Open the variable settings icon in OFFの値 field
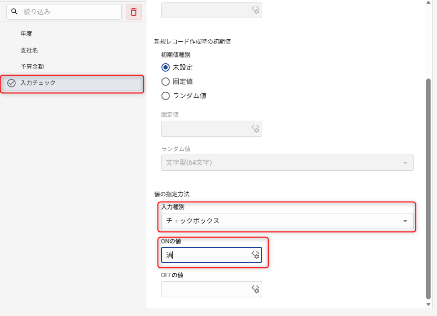The width and height of the screenshot is (437, 316). tap(255, 290)
